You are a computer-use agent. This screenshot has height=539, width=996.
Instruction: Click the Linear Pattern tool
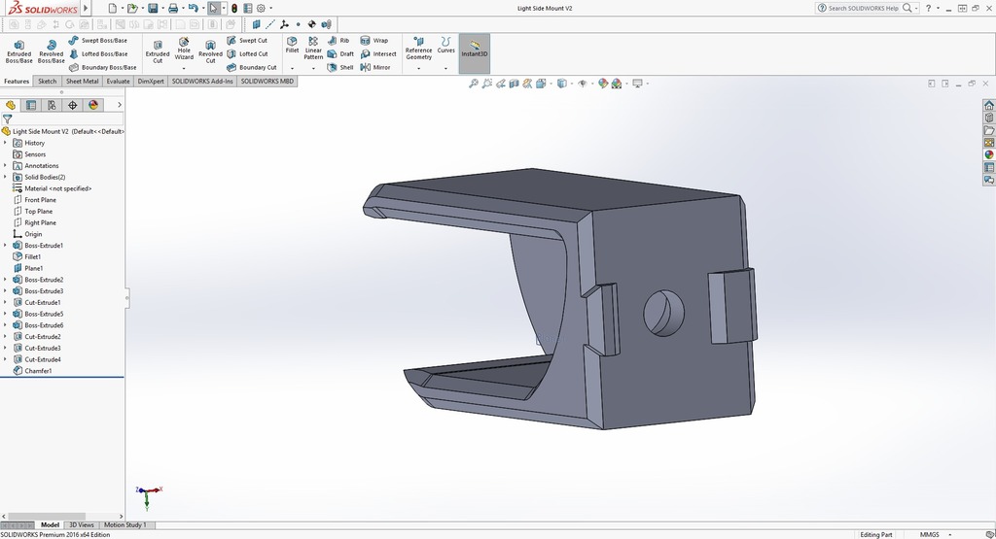tap(313, 49)
